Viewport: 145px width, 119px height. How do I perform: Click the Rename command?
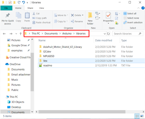coord(77,21)
